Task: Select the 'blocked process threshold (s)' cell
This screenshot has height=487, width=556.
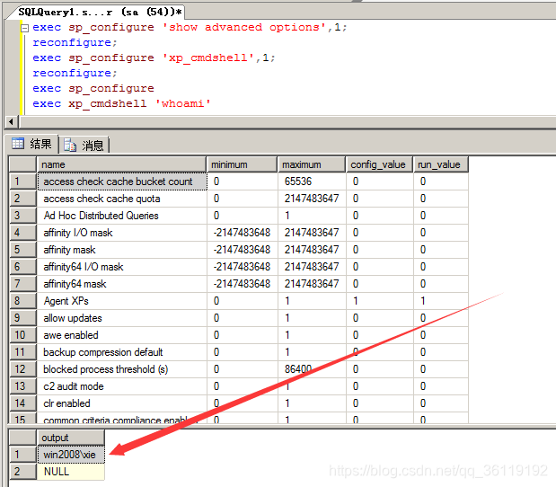Action: click(122, 369)
